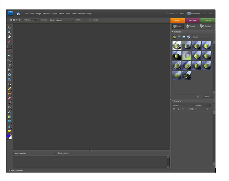Switch to the CREATE tab

(x=192, y=21)
